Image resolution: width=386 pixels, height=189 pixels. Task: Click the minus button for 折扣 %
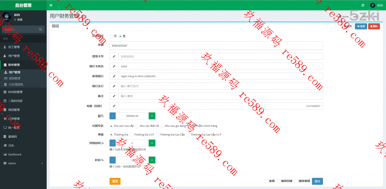(x=112, y=160)
